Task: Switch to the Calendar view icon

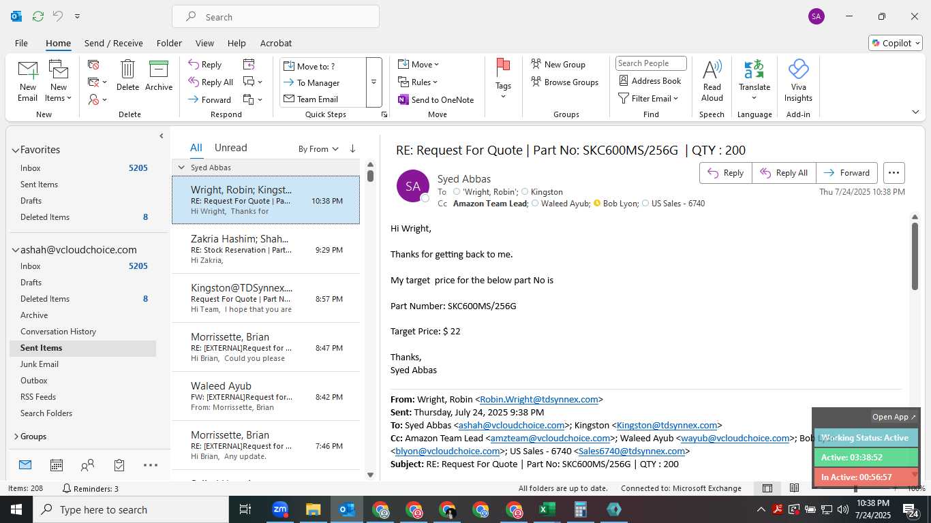Action: coord(57,465)
